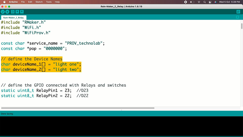Select the Rain-Maker_2_Relay sketch tab
243x137 pixels.
13,18
